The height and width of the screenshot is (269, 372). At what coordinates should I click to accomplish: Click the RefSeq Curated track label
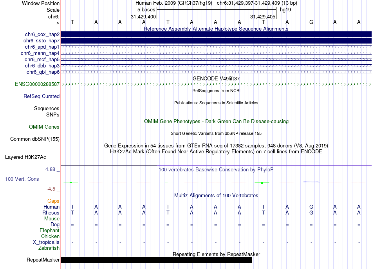pos(42,96)
